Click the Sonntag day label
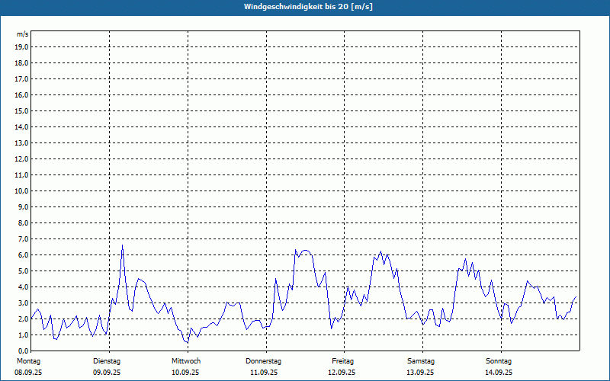This screenshot has height=381, width=610. (x=499, y=360)
